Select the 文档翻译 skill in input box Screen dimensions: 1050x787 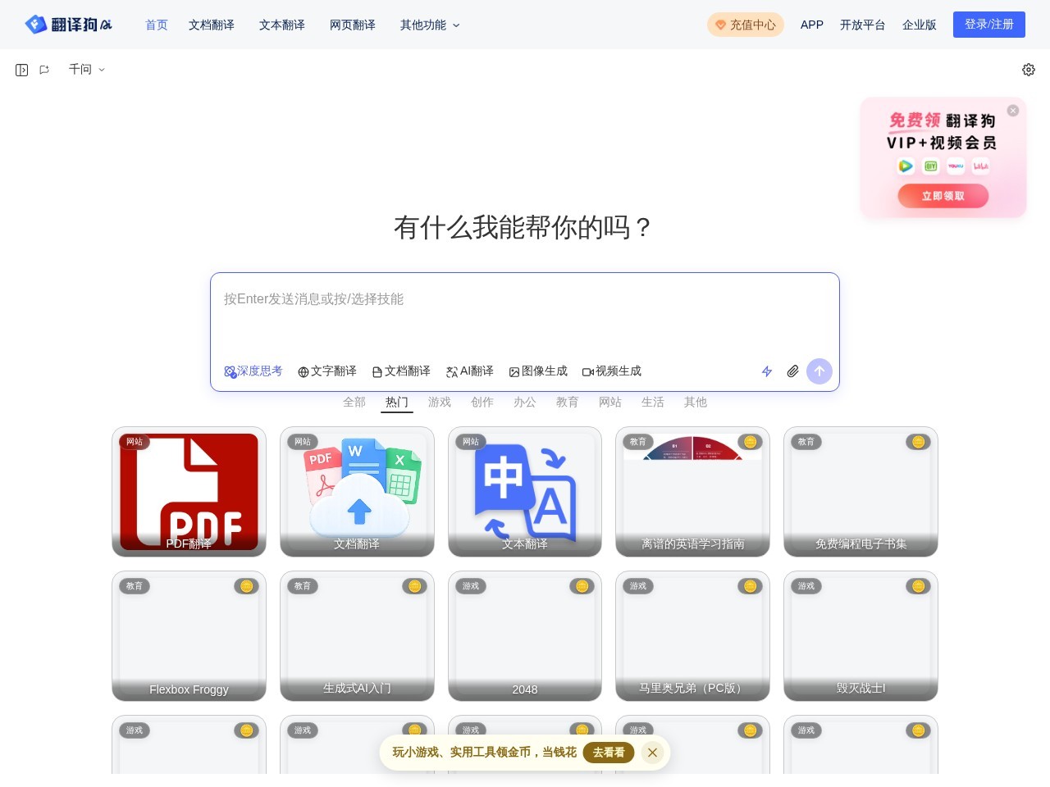tap(401, 371)
